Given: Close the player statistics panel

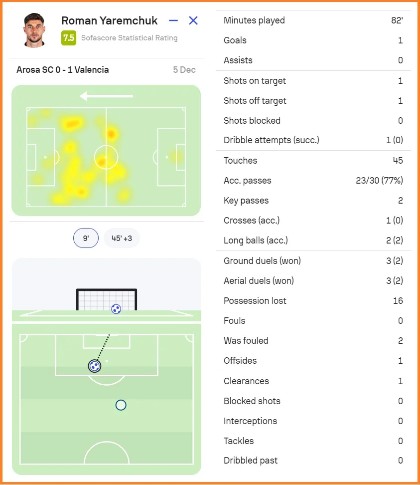Looking at the screenshot, I should tap(193, 20).
